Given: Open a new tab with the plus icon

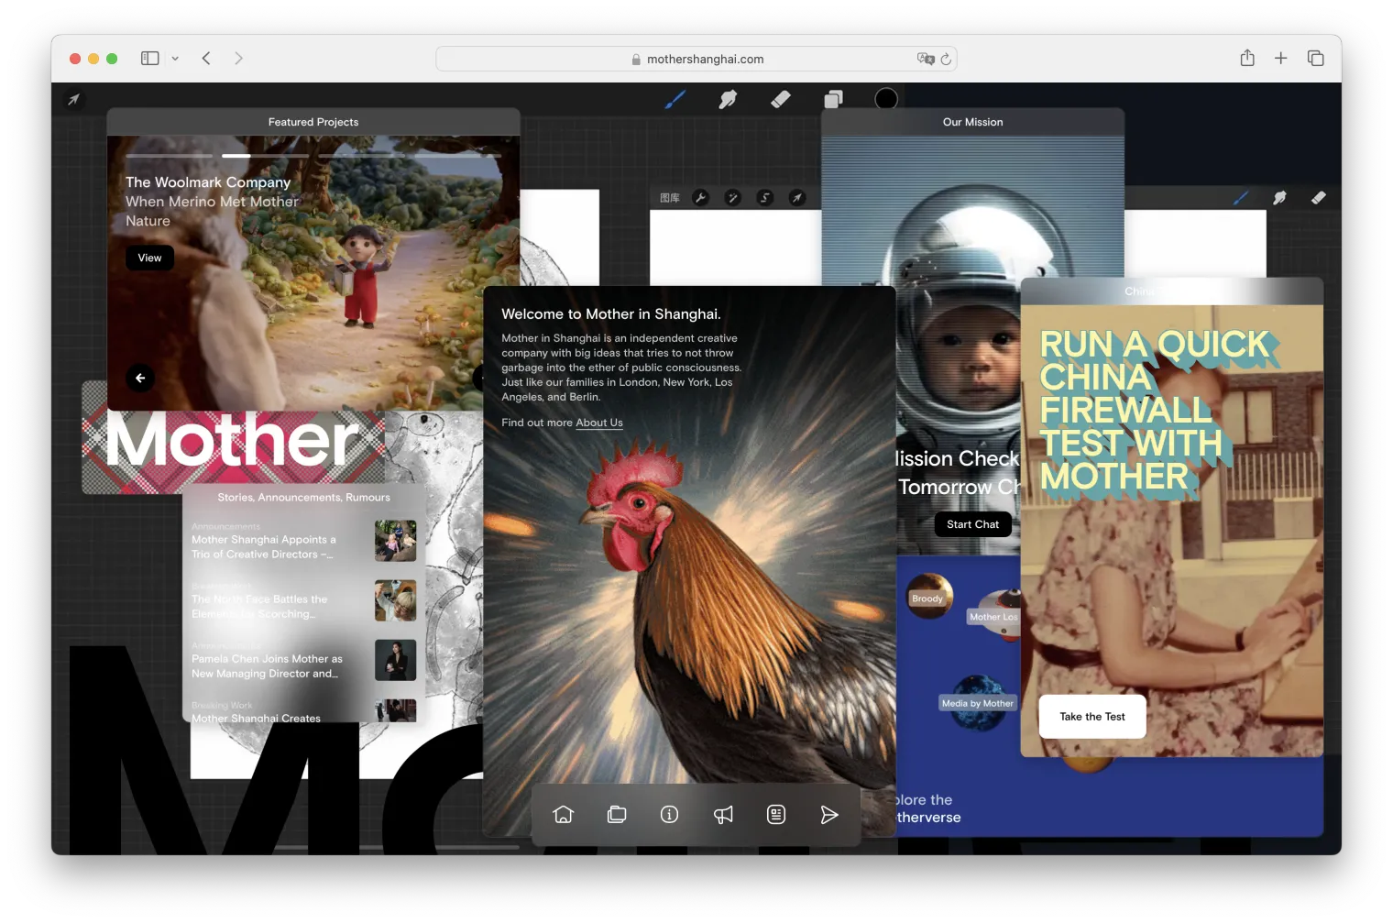Looking at the screenshot, I should [1281, 58].
